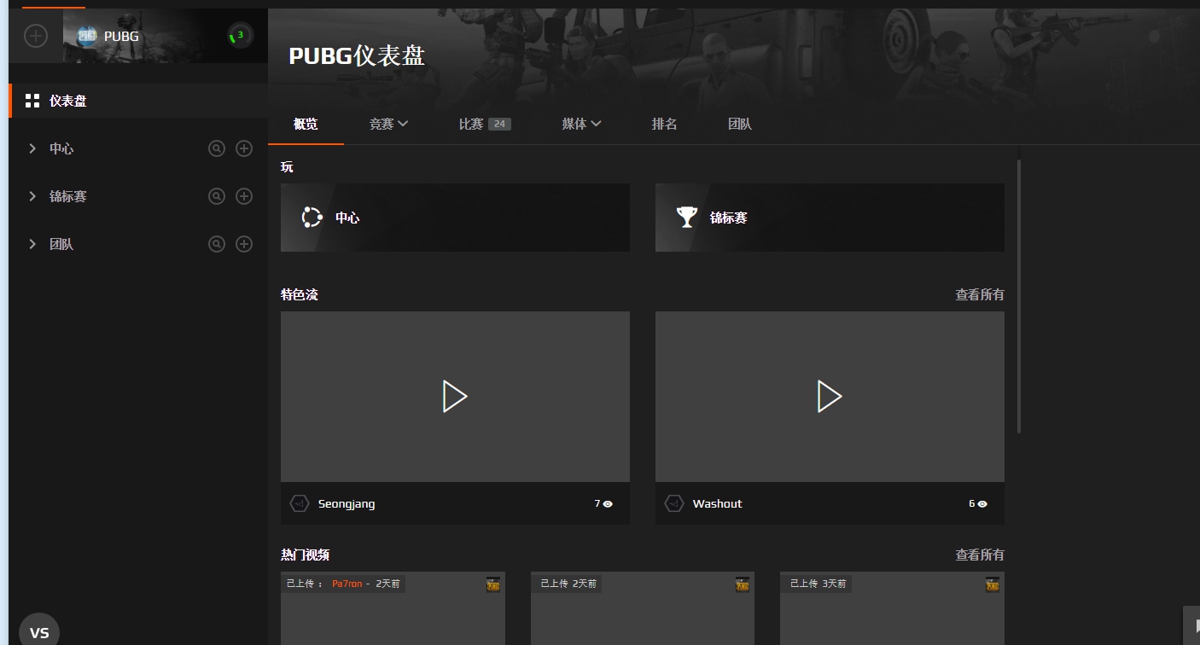
Task: Click the search icon in the 团队 sidebar row
Action: click(x=217, y=244)
